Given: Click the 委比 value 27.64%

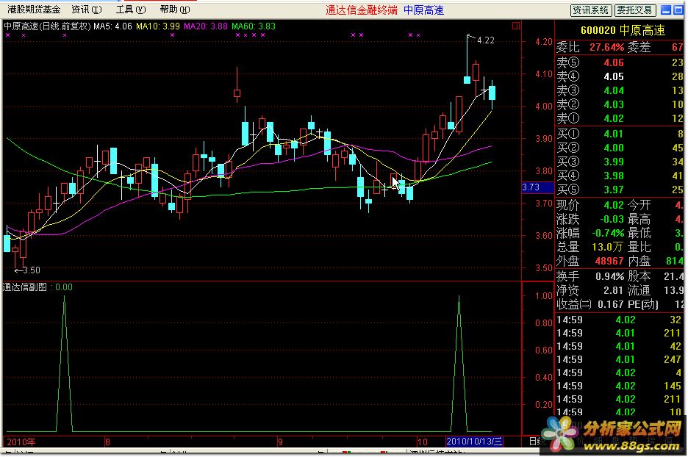Looking at the screenshot, I should point(606,47).
